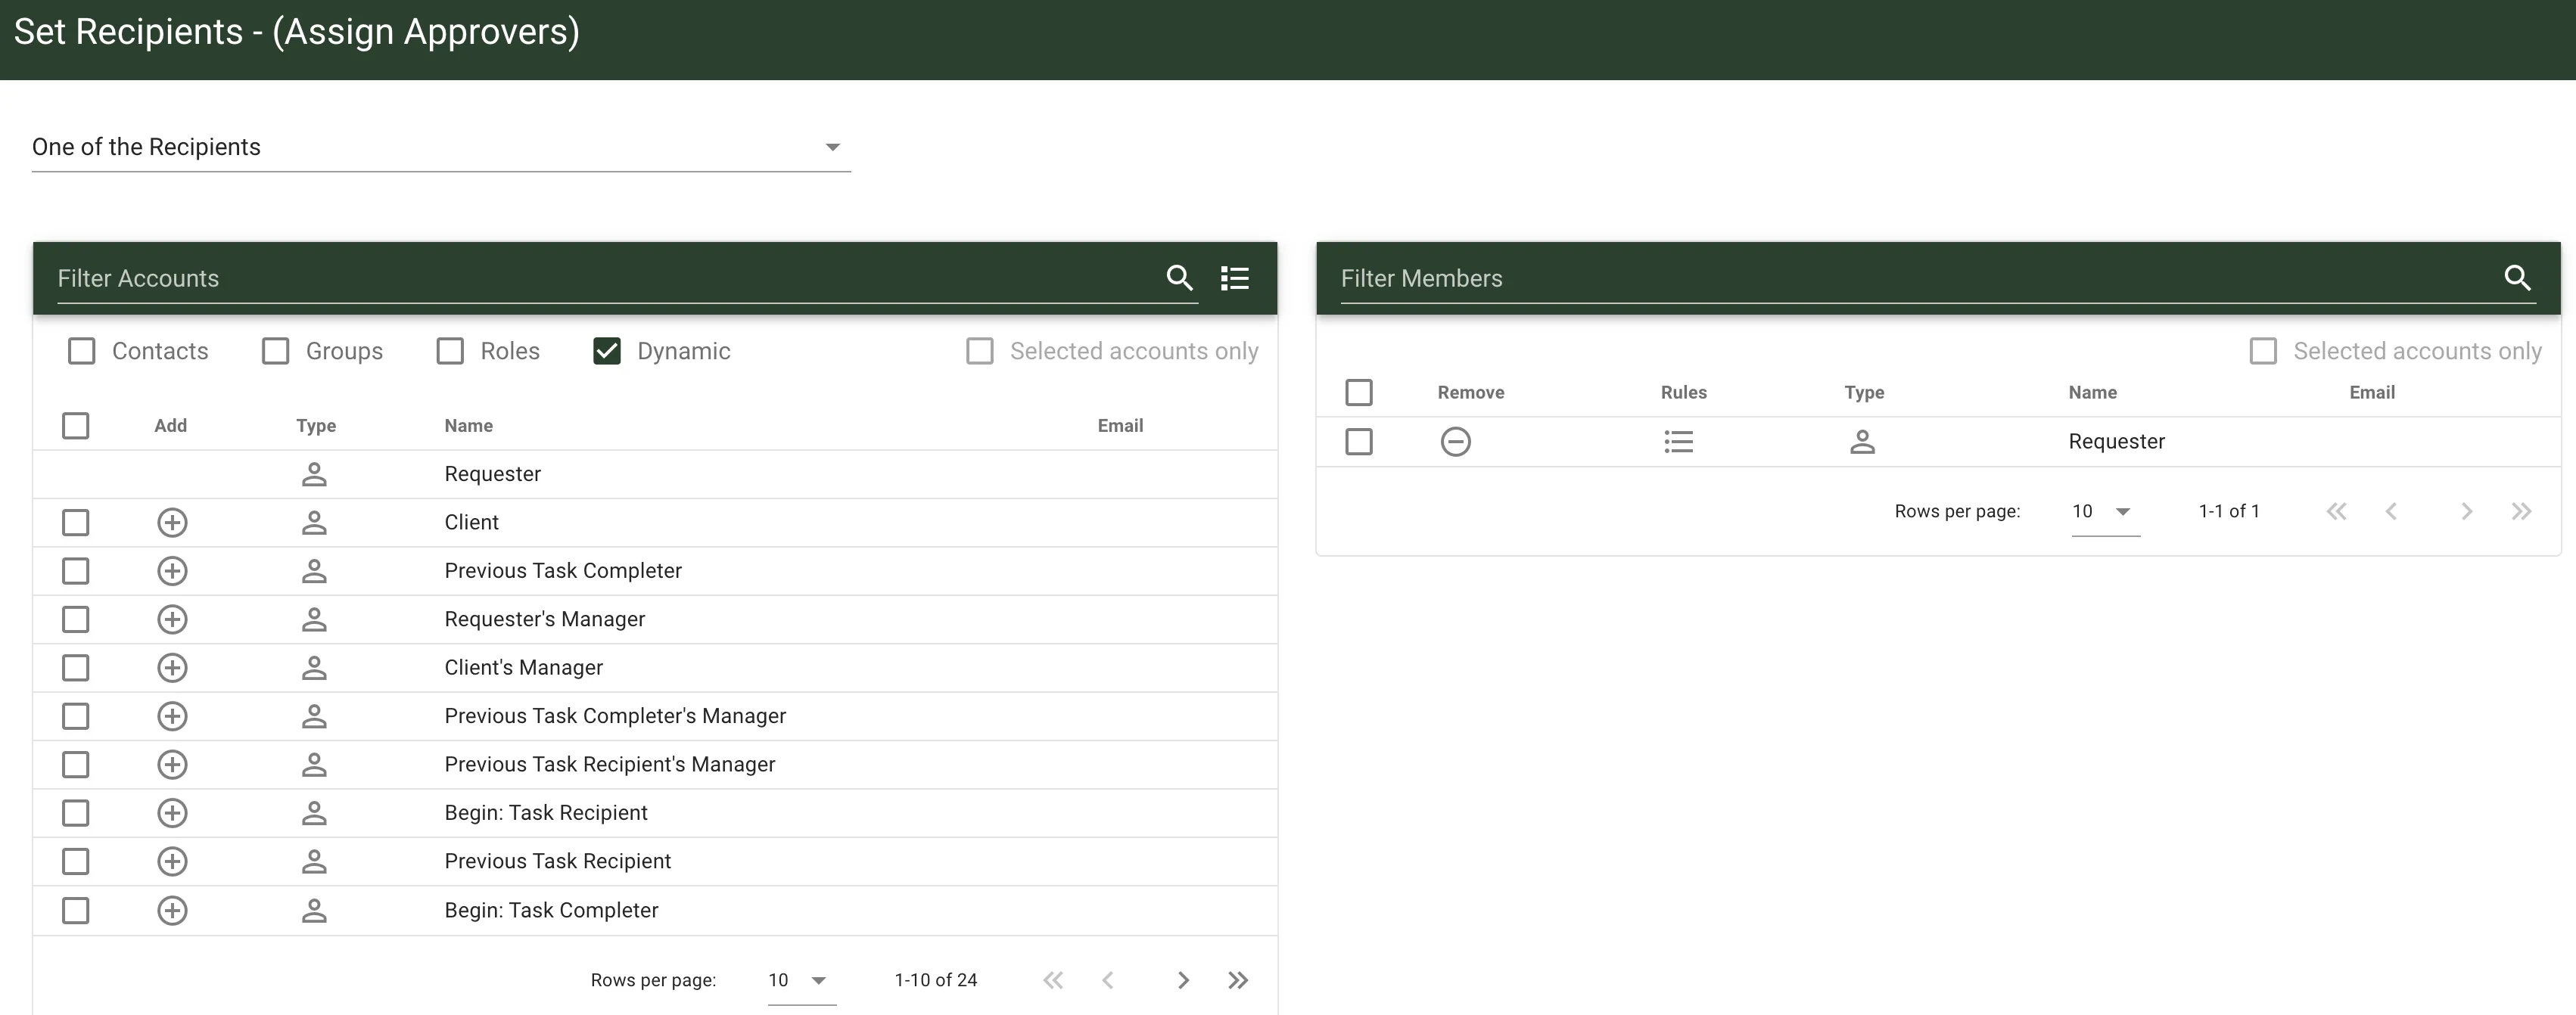Add Requester's Manager via plus icon

point(172,619)
